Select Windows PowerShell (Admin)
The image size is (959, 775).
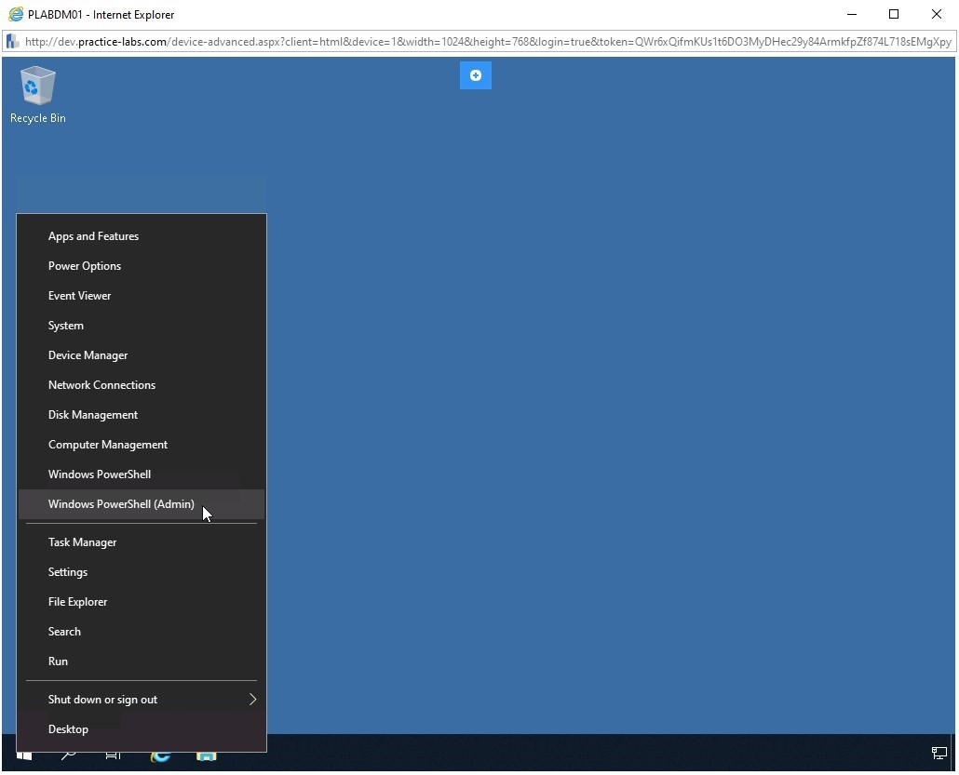pyautogui.click(x=121, y=504)
